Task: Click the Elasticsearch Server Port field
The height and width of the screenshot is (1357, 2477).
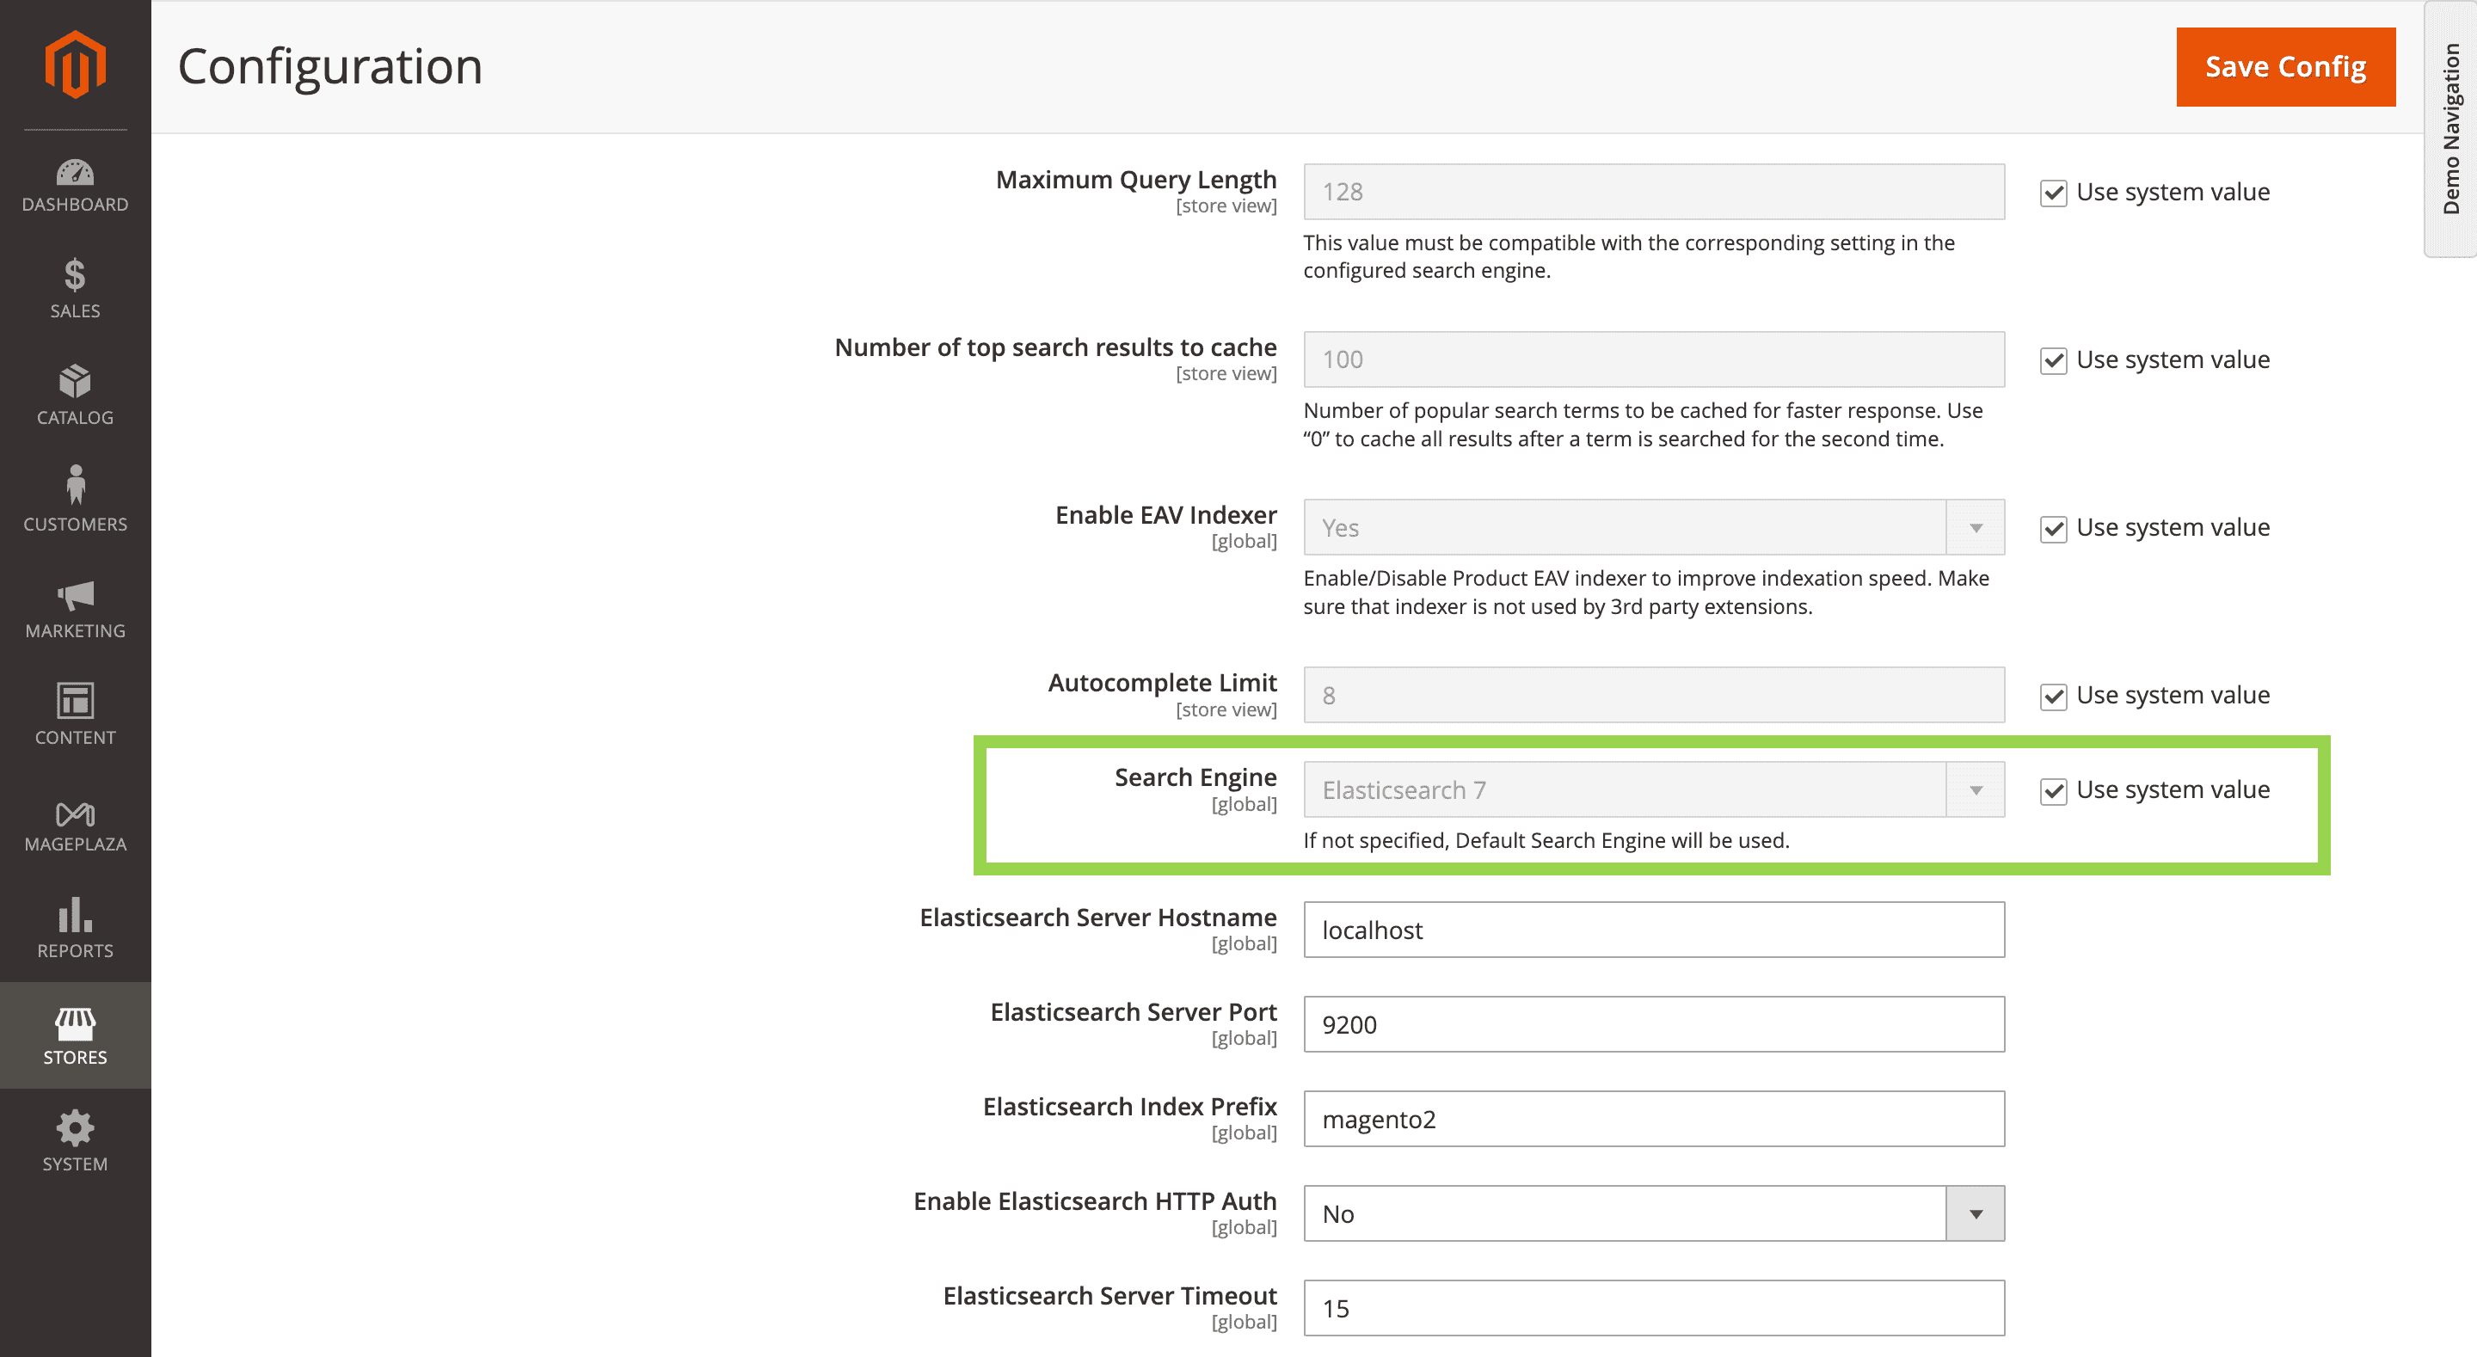Action: tap(1654, 1024)
